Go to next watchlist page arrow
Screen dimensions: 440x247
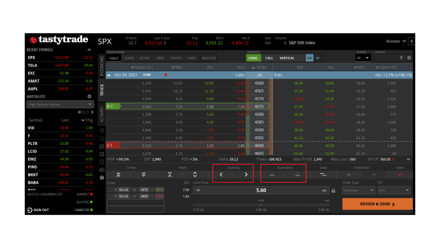pos(92,112)
